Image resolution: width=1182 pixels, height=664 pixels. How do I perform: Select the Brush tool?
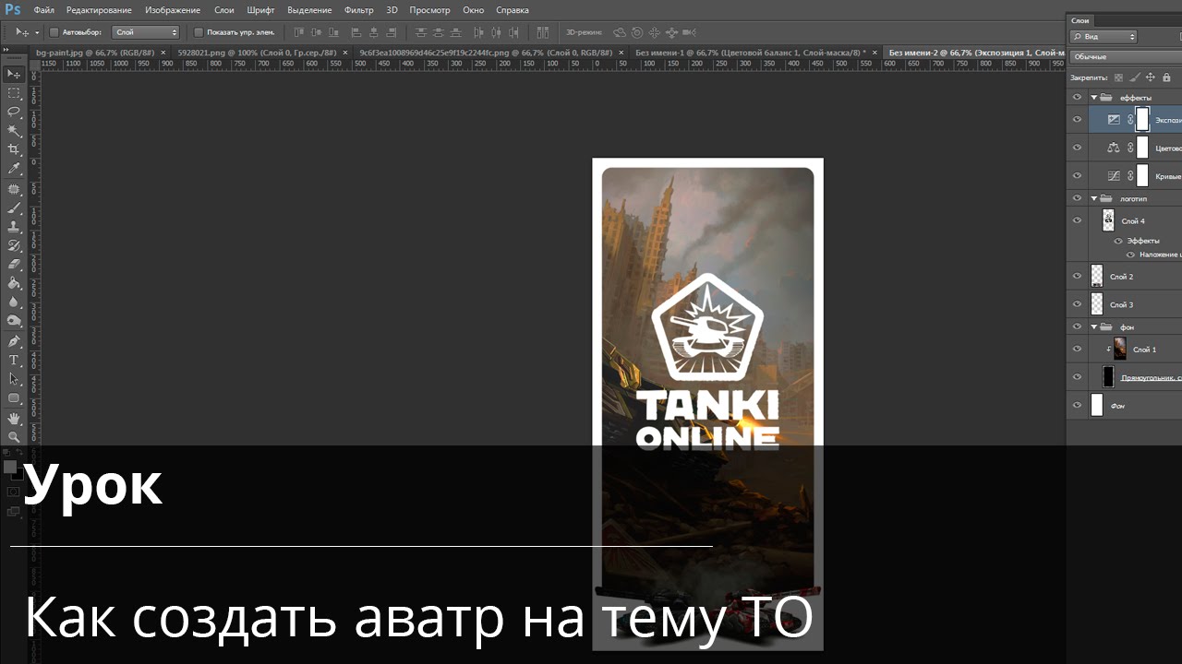[14, 208]
